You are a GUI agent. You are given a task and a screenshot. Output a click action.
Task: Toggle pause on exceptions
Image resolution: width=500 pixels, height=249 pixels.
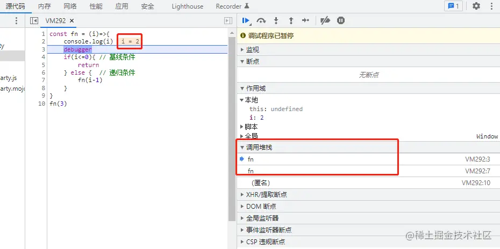341,21
